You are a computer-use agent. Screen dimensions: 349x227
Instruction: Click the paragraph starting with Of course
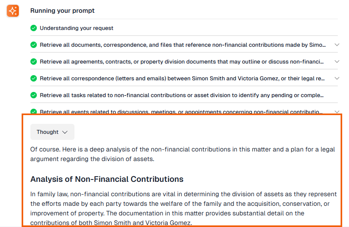pos(183,154)
